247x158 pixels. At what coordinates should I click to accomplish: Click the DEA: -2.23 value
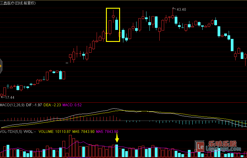52,105
